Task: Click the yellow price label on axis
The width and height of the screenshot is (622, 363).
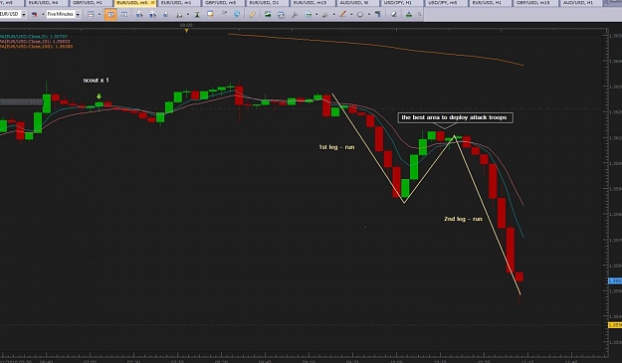Action: 615,325
